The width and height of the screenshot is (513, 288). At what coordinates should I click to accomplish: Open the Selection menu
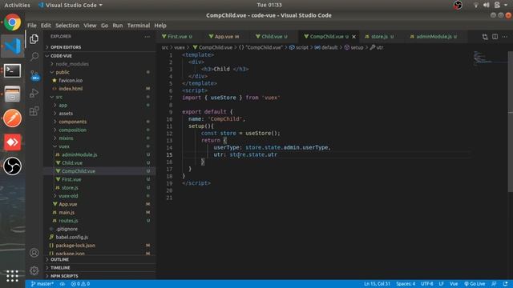(67, 26)
